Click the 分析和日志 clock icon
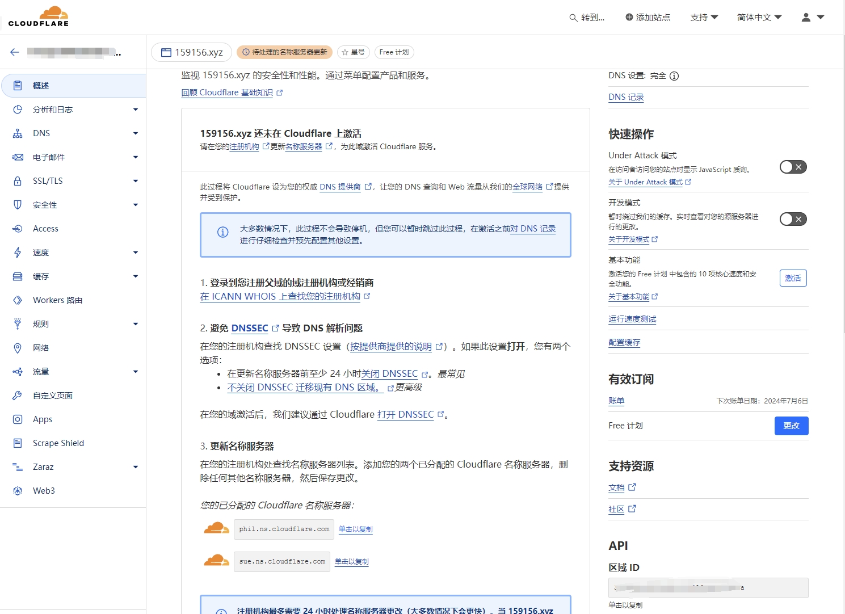Screen dimensions: 845x614 point(18,110)
